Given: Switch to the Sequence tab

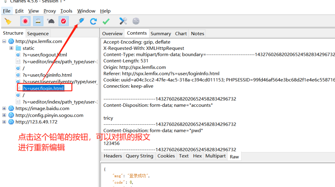Looking at the screenshot, I should [x=38, y=33].
